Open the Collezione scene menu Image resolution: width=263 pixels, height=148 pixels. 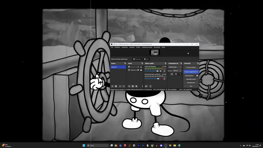tap(147, 47)
